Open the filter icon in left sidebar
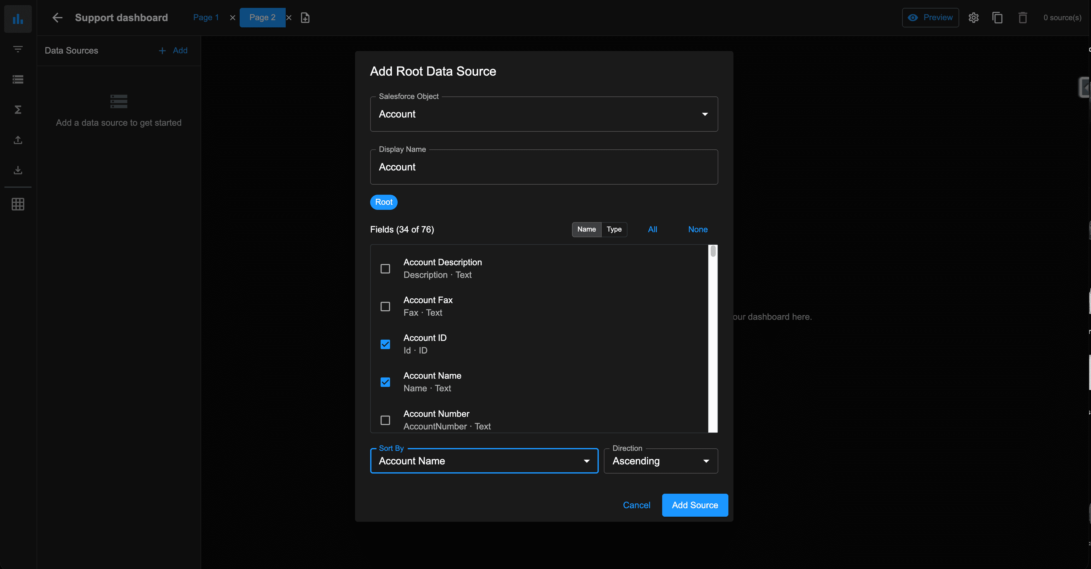The height and width of the screenshot is (569, 1091). coord(18,49)
